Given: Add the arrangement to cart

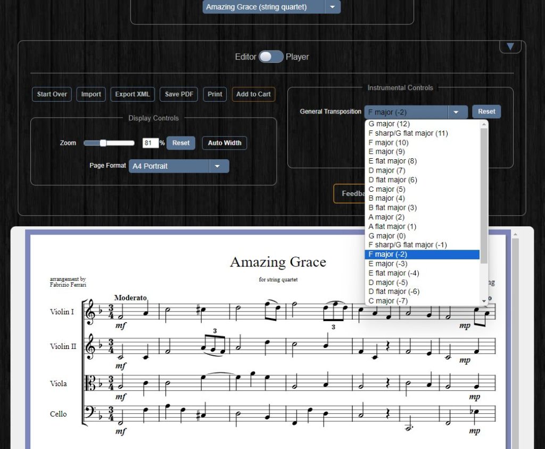Looking at the screenshot, I should pyautogui.click(x=253, y=94).
